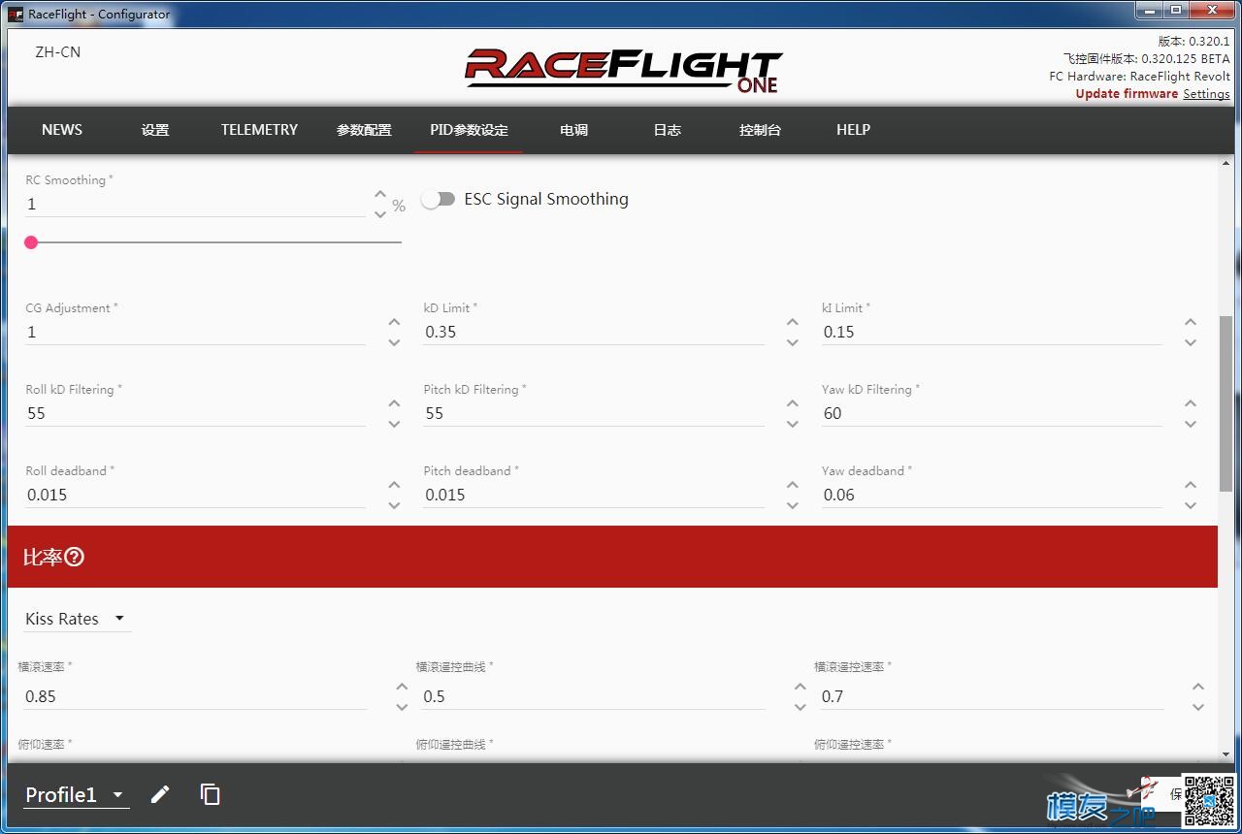Click the pencil edit profile icon
Screen dimensions: 1242x834
tap(160, 794)
